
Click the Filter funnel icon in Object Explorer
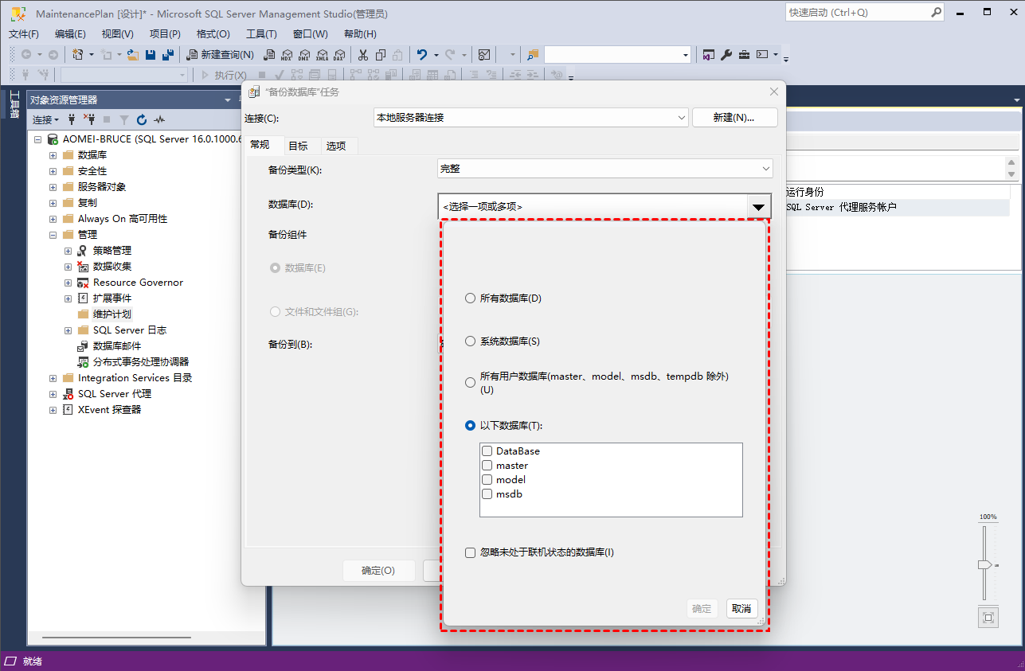124,119
